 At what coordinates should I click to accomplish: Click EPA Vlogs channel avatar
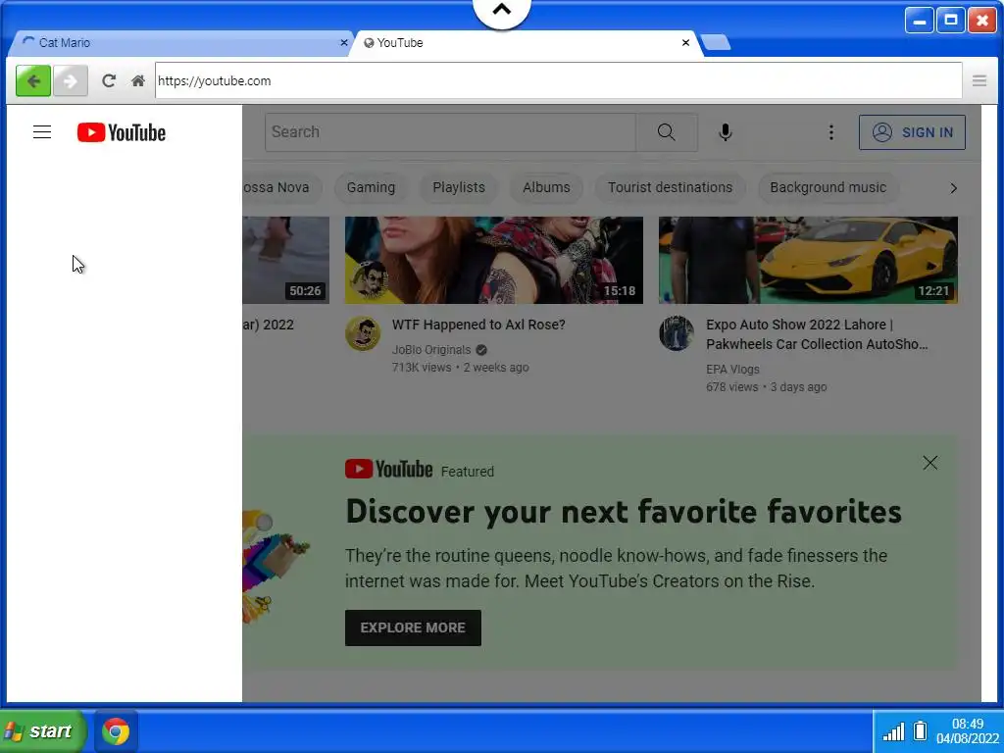pyautogui.click(x=677, y=333)
